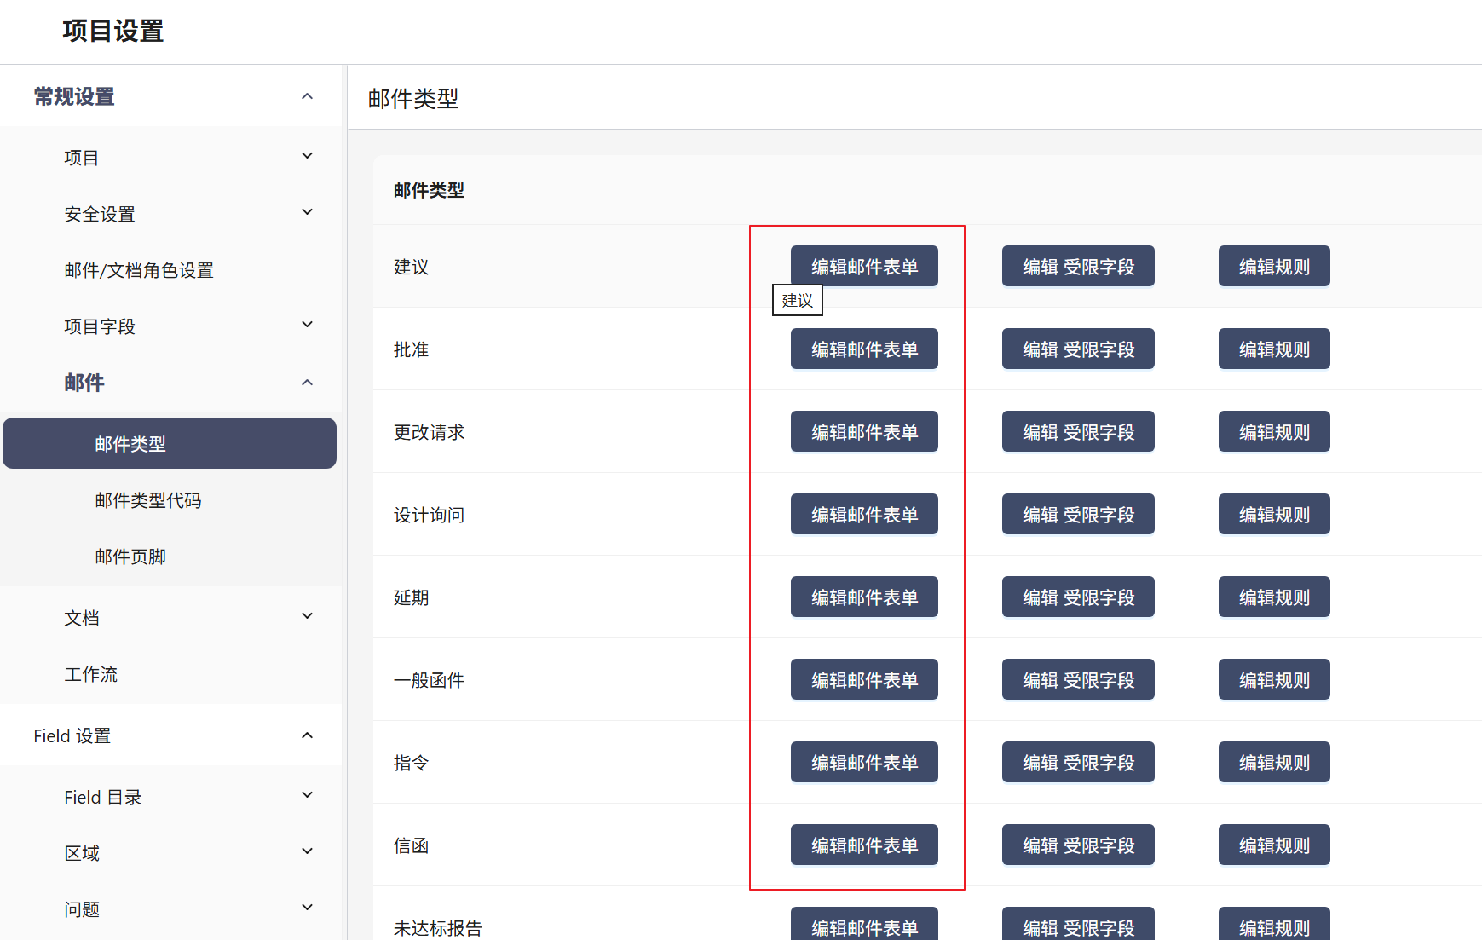Click 编辑规则 for the 更改请求 row
The height and width of the screenshot is (940, 1482).
[1273, 432]
